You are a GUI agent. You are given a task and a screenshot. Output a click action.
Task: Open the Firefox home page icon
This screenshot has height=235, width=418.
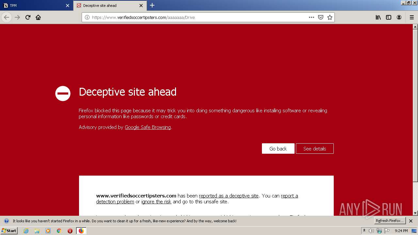[x=38, y=17]
